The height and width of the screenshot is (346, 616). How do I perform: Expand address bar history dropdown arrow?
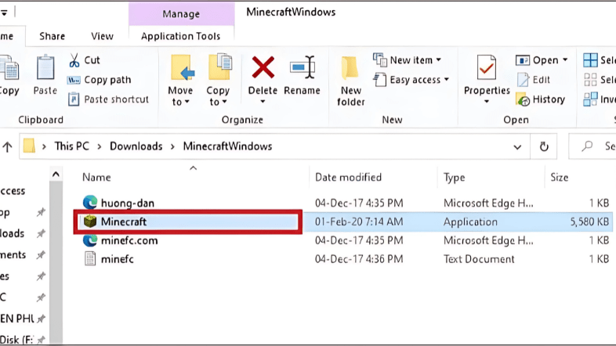[516, 146]
